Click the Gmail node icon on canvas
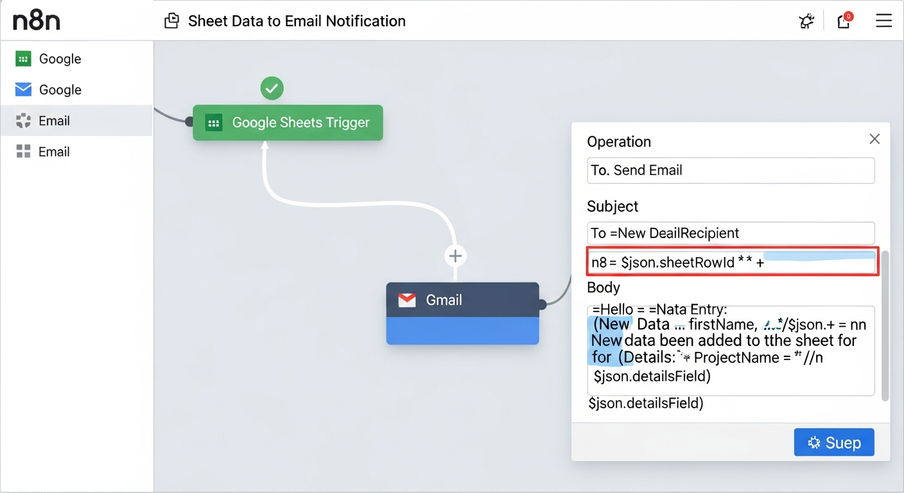This screenshot has width=904, height=493. 407,299
